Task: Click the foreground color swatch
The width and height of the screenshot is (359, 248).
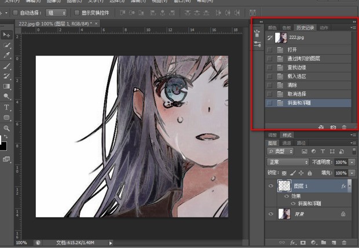Action: coord(2,145)
